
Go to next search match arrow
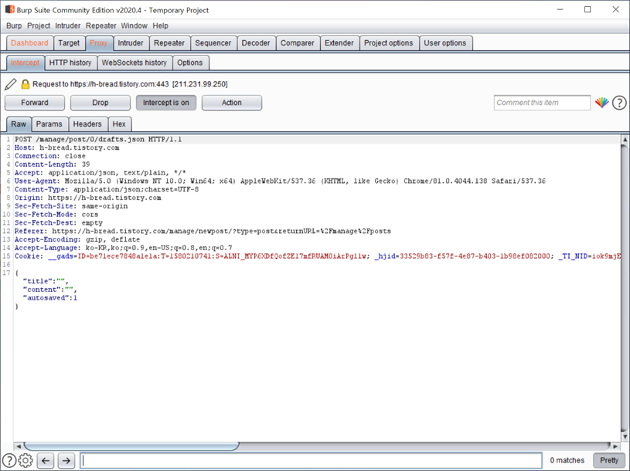point(66,460)
